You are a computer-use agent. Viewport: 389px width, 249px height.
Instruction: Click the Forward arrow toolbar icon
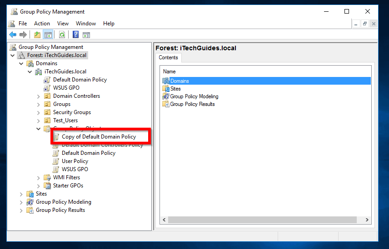pos(23,34)
